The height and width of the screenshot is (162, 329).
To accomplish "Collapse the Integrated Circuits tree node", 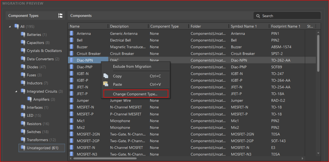I will click(16, 91).
